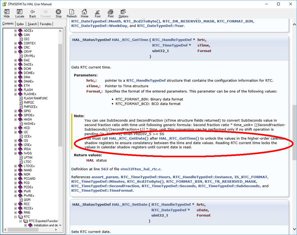Select the PCCARD tree item
The width and height of the screenshot is (297, 235).
29,179
